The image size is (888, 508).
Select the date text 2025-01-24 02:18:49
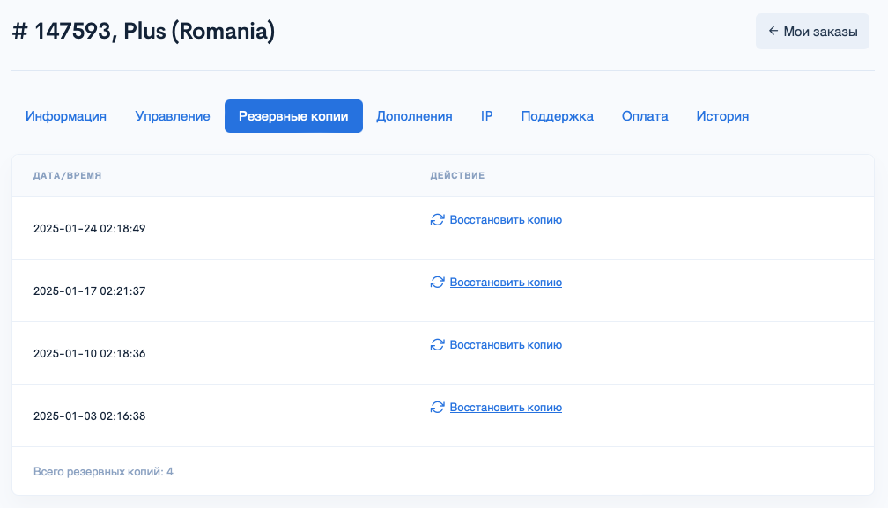click(90, 229)
